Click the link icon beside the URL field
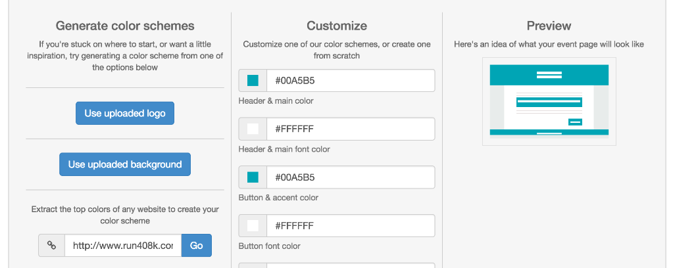The image size is (673, 268). [x=51, y=245]
